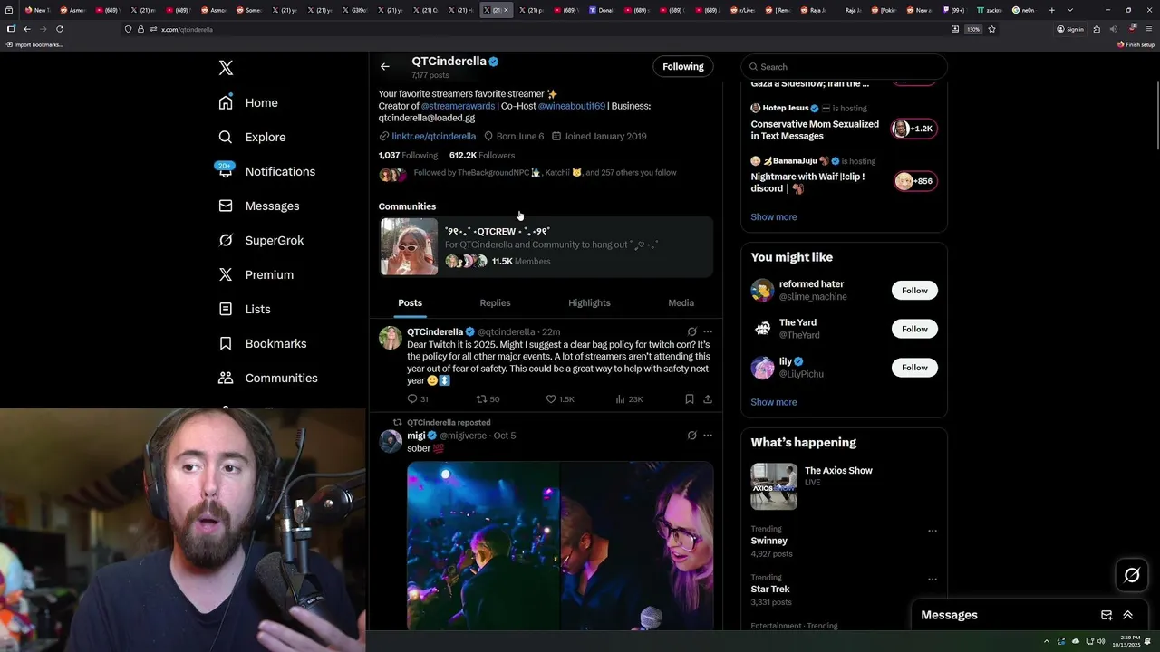
Task: Switch to the Posts tab
Action: 411,302
